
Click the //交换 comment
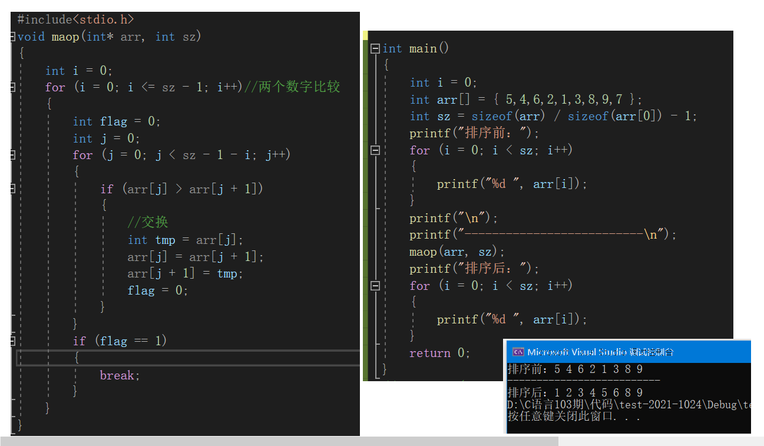tap(148, 222)
